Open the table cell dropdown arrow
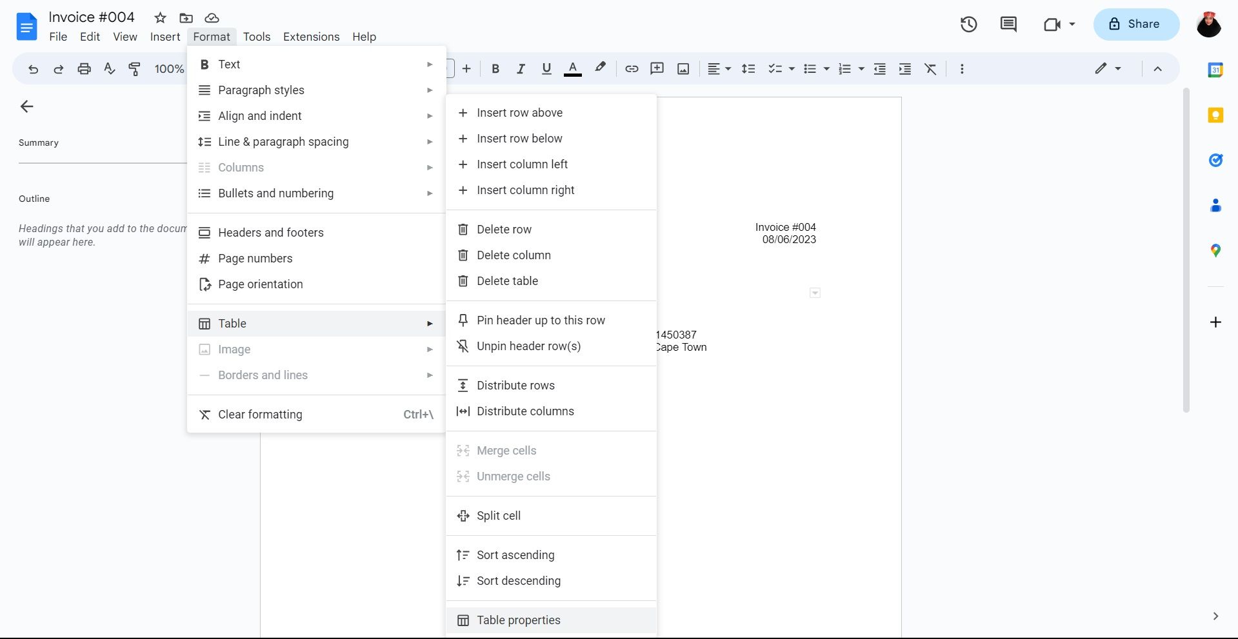The height and width of the screenshot is (639, 1238). 815,293
